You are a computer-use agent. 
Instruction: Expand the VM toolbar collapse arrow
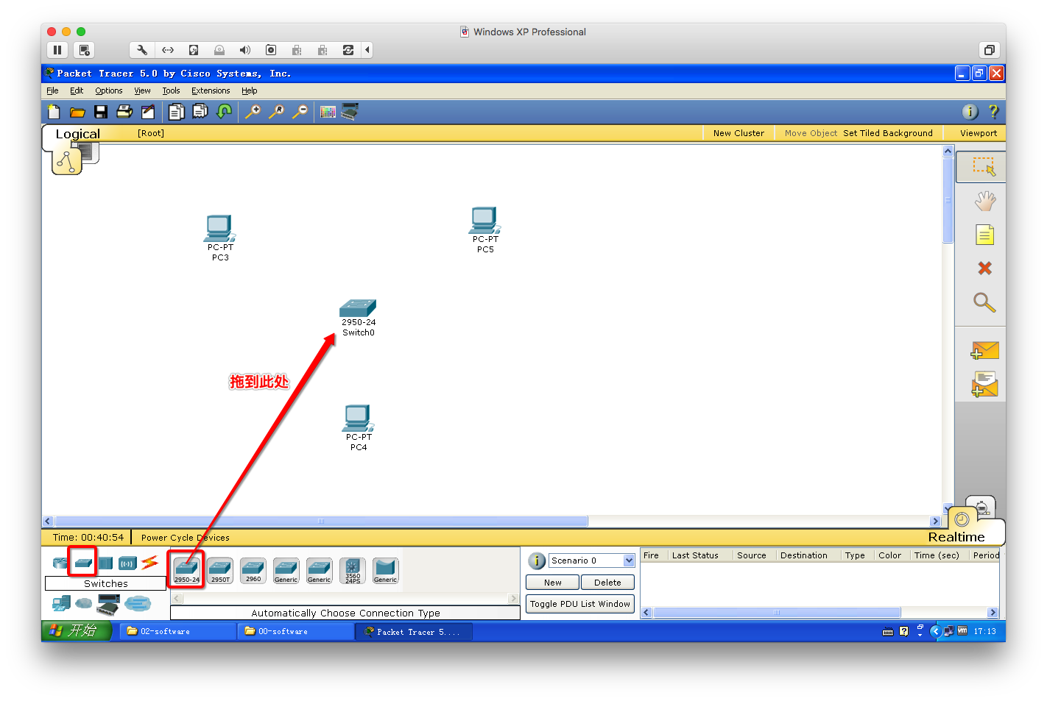point(367,50)
